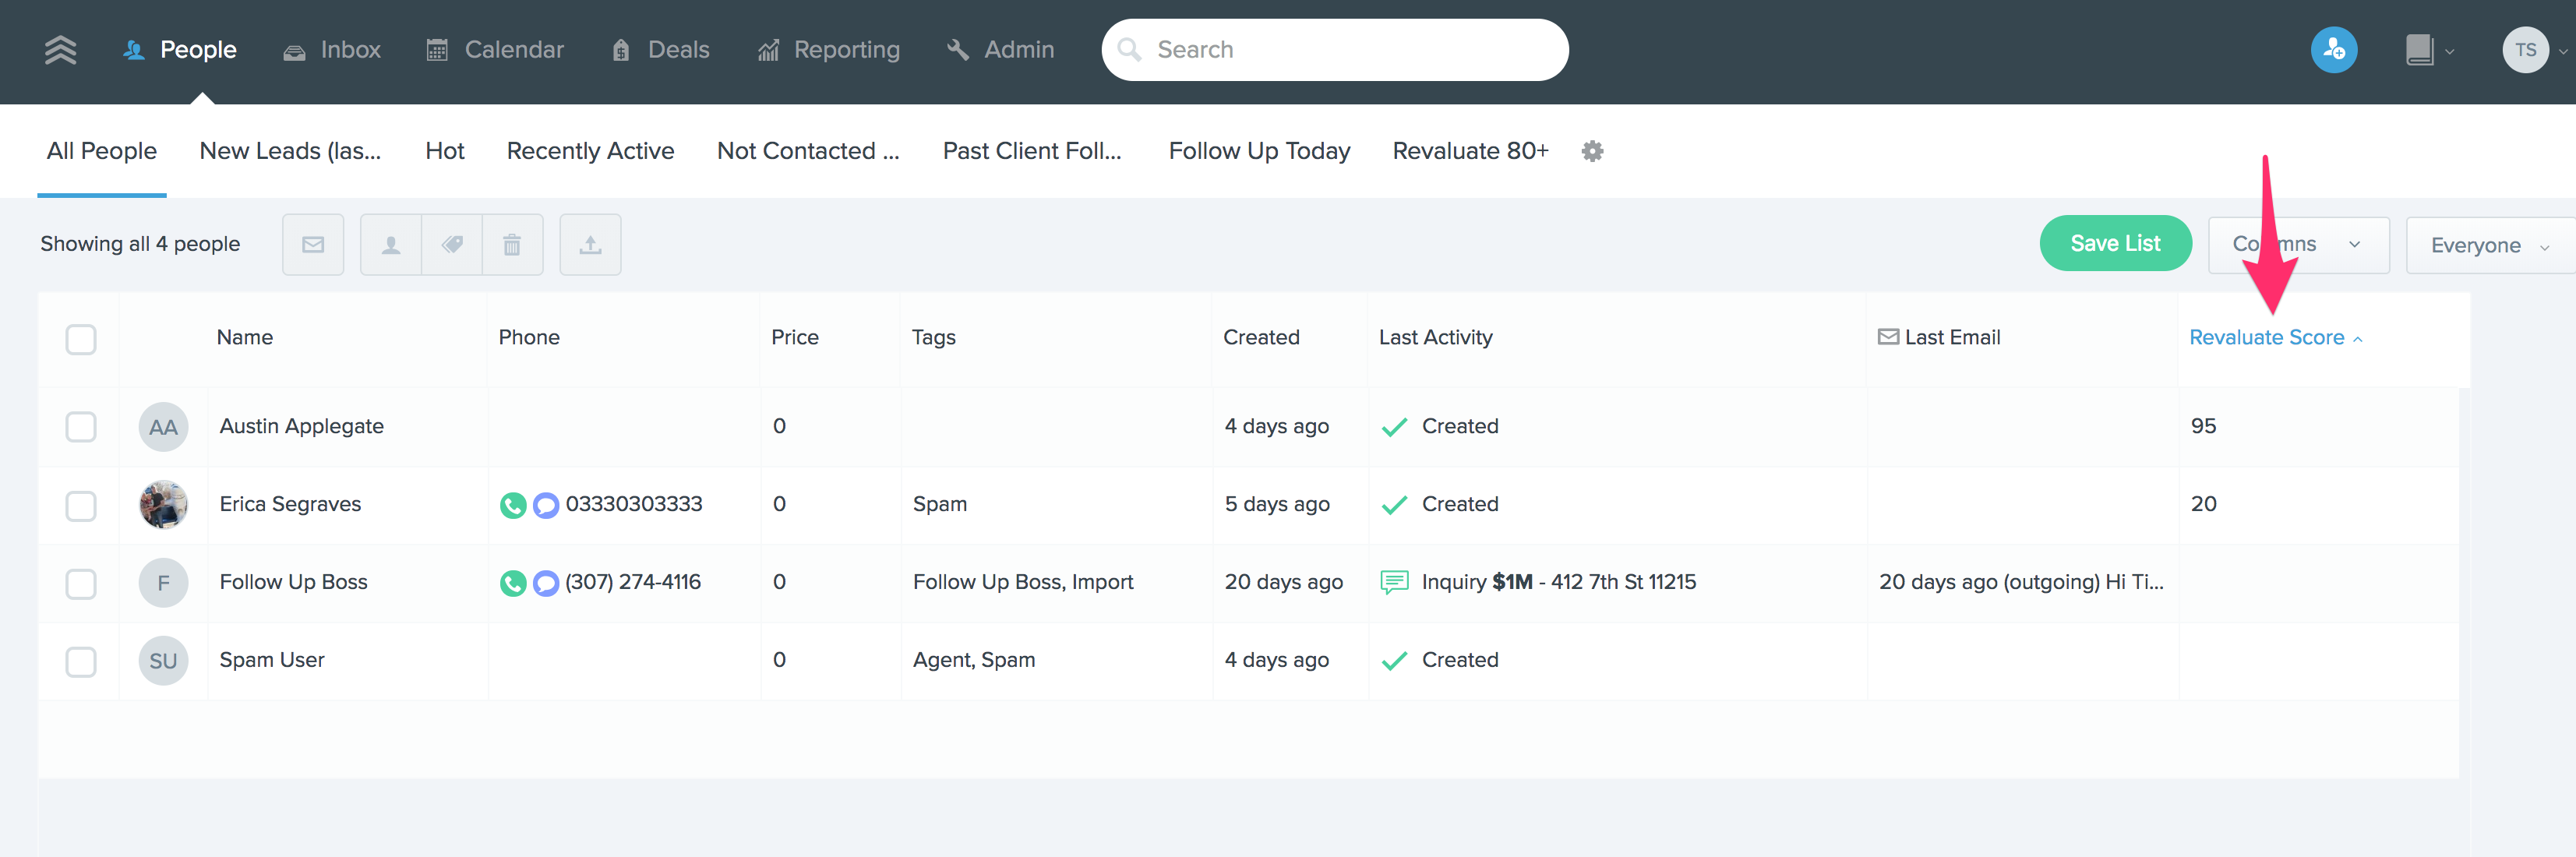Viewport: 2576px width, 857px height.
Task: Click the assign person toolbar icon
Action: pos(391,245)
